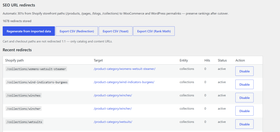Screen dimensions: 280x132
Task: Disable the wincher collection redirect
Action: (x=244, y=111)
